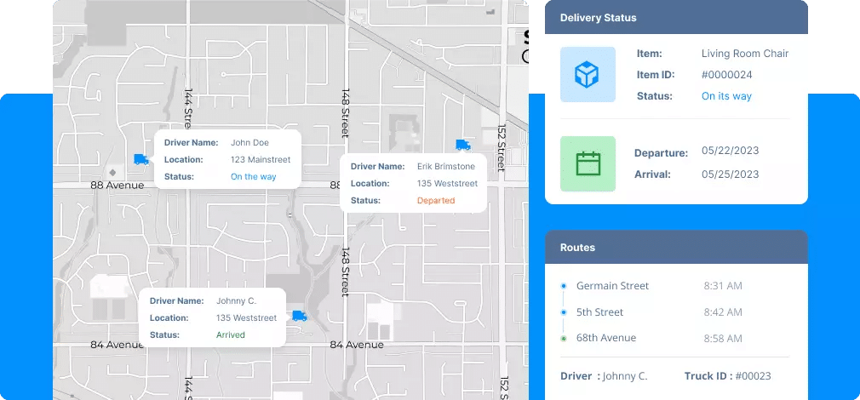
Task: Click the 'Arrival:' label
Action: tap(653, 174)
